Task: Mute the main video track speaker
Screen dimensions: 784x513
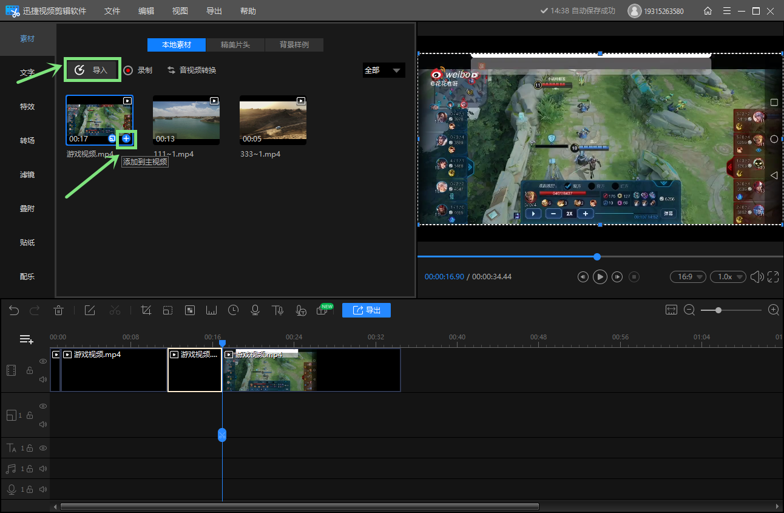Action: (x=43, y=380)
